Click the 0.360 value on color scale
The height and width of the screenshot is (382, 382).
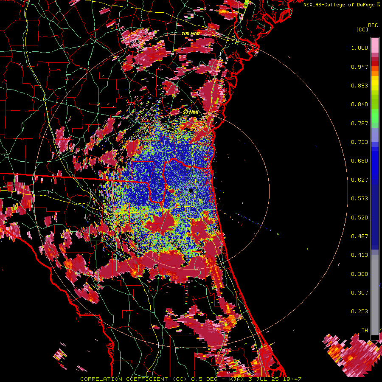360,274
